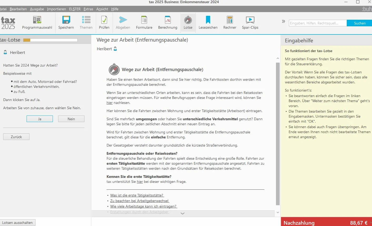The height and width of the screenshot is (226, 372).
Task: Open the ELSTER menu
Action: (75, 9)
